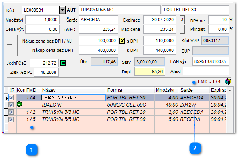Click the Zisk %z PC field 48,2888

46,72
